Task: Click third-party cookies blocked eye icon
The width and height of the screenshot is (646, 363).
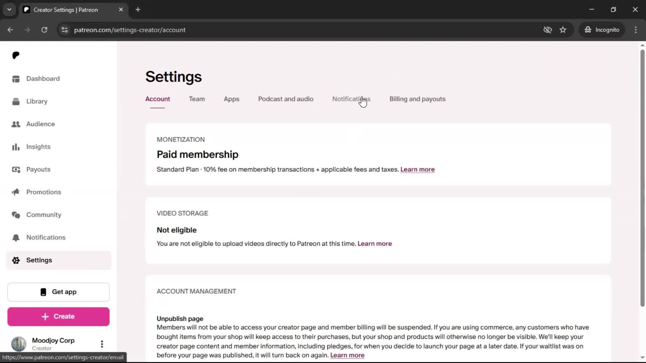Action: 547,30
